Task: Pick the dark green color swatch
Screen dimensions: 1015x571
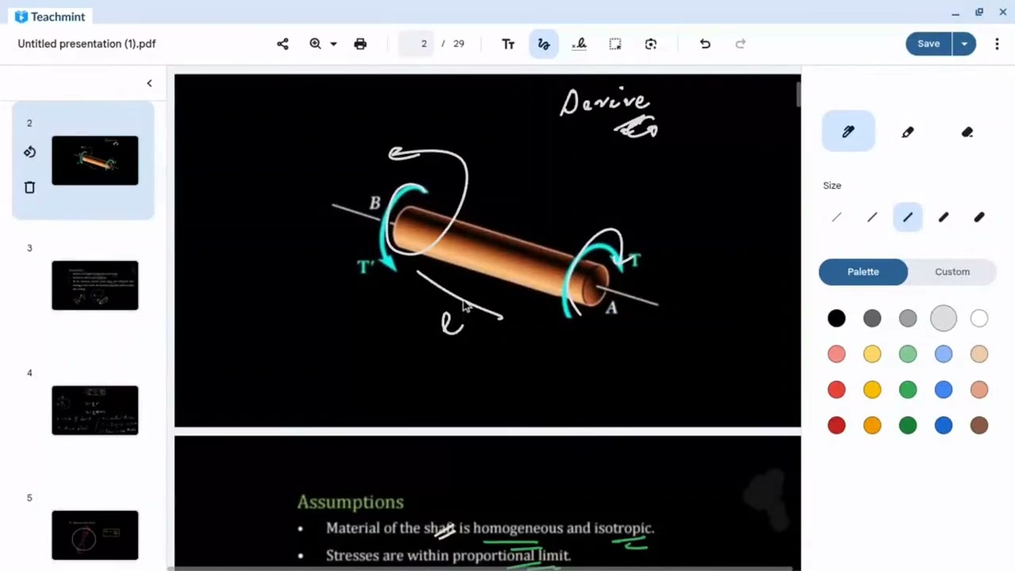Action: pyautogui.click(x=908, y=425)
